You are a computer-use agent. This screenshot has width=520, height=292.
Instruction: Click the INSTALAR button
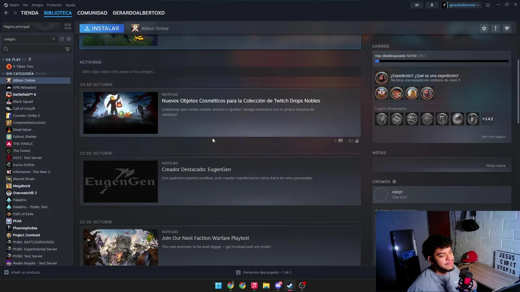[x=102, y=28]
